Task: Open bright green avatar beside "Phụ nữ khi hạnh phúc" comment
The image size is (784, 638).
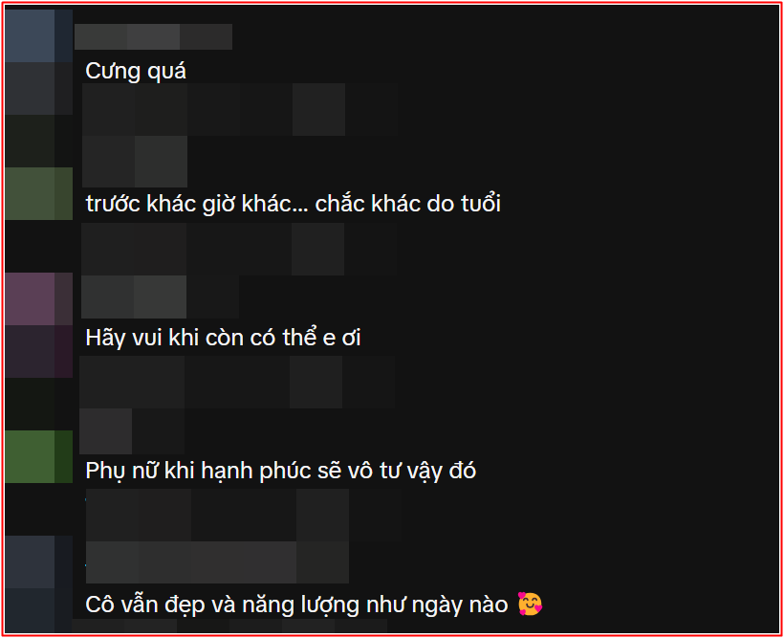Action: [38, 456]
